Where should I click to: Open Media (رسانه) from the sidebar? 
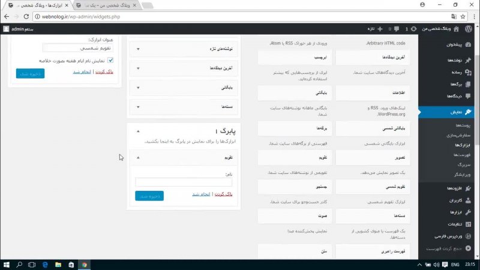click(x=468, y=73)
